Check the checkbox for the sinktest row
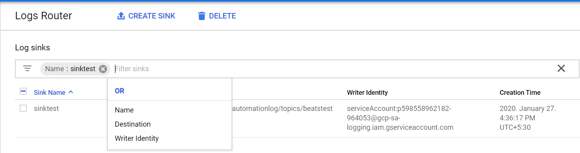This screenshot has height=153, width=580. click(23, 108)
